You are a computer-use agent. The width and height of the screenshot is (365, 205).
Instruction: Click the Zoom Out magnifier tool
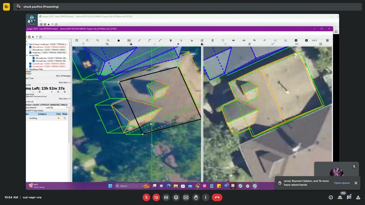click(x=108, y=40)
